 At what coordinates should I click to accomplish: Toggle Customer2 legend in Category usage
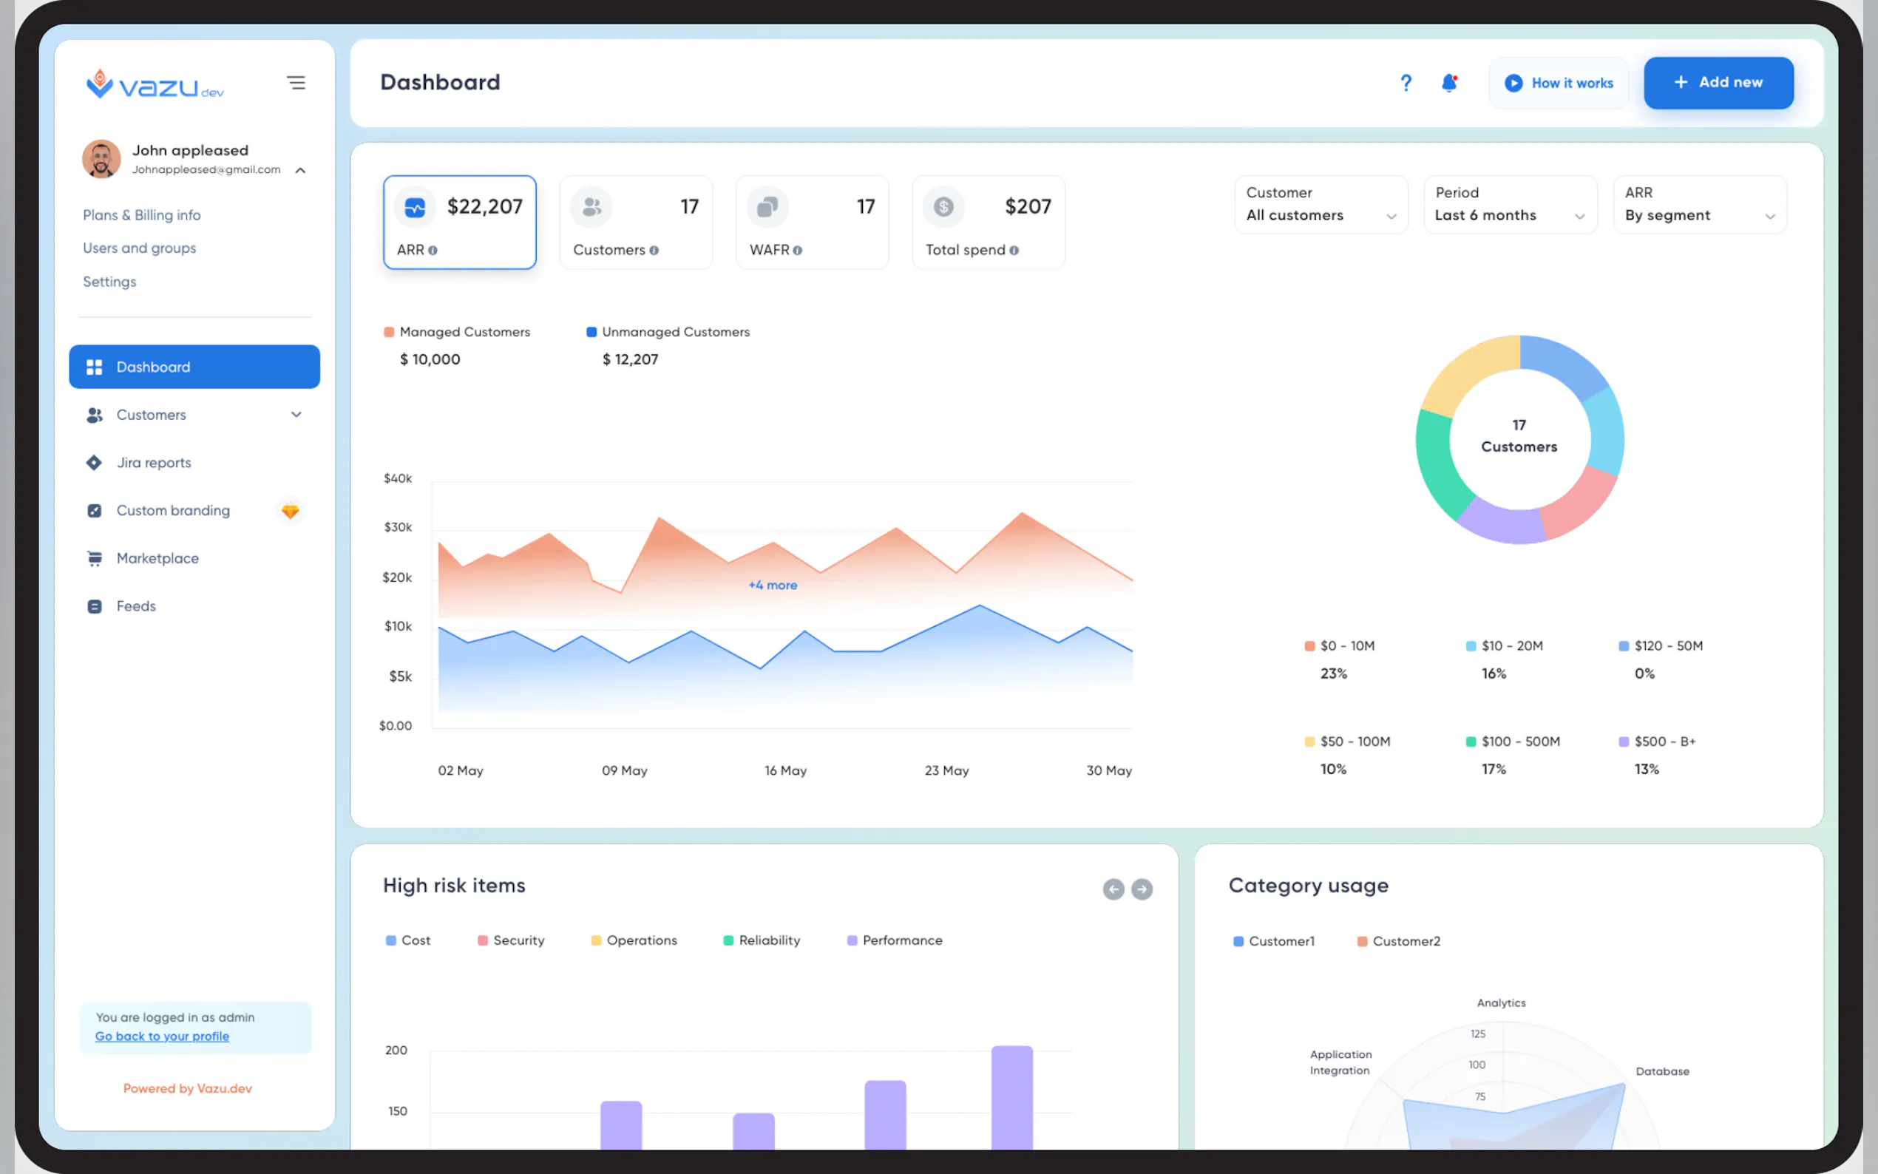[x=1399, y=941]
